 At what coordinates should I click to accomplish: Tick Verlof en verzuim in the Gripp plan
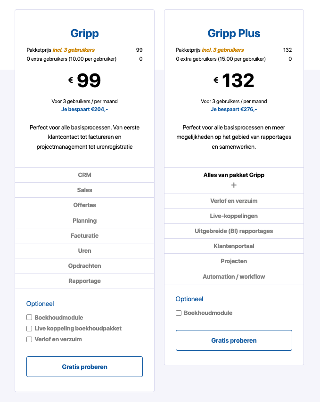click(x=29, y=339)
